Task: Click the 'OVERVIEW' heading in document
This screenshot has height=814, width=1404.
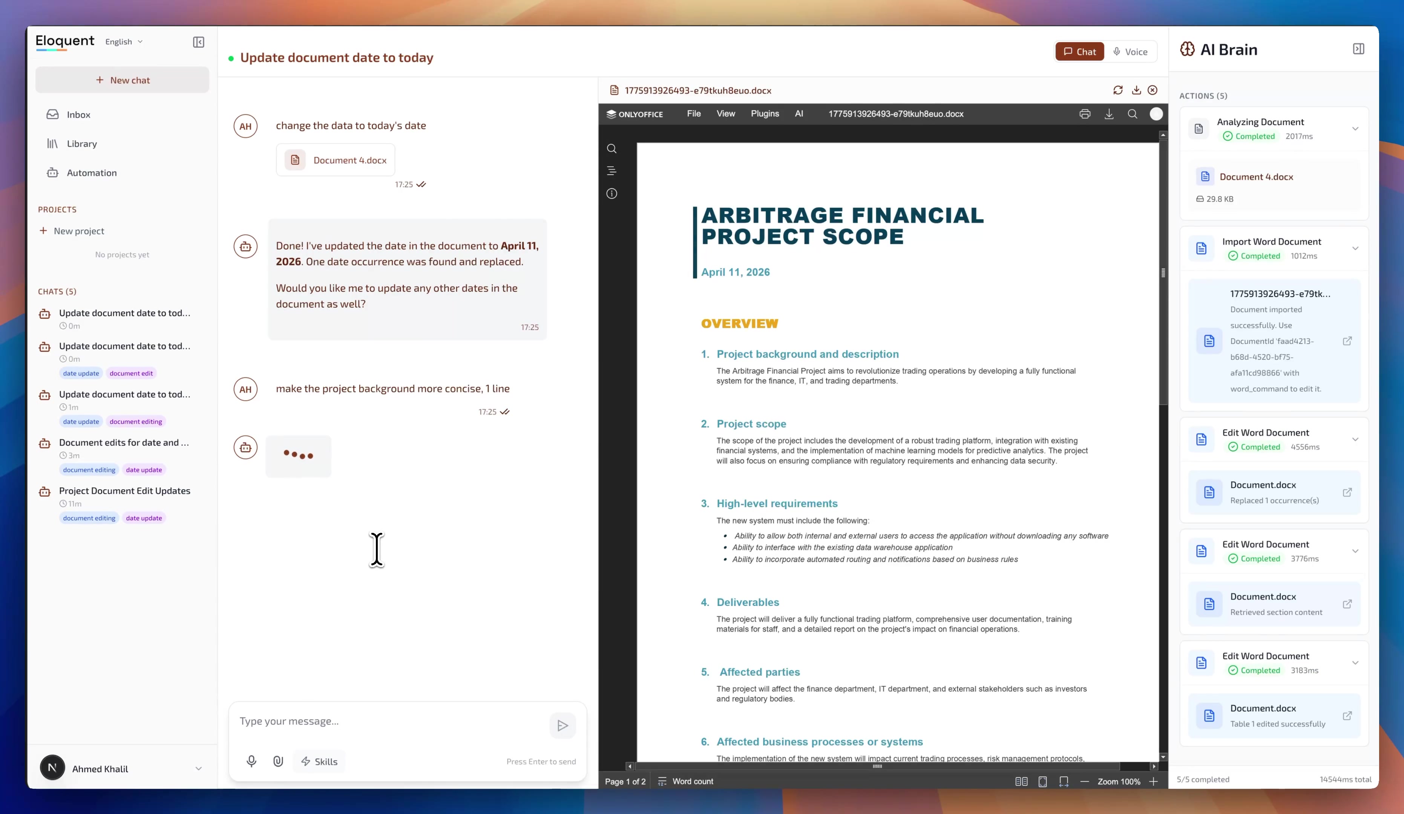Action: coord(739,323)
